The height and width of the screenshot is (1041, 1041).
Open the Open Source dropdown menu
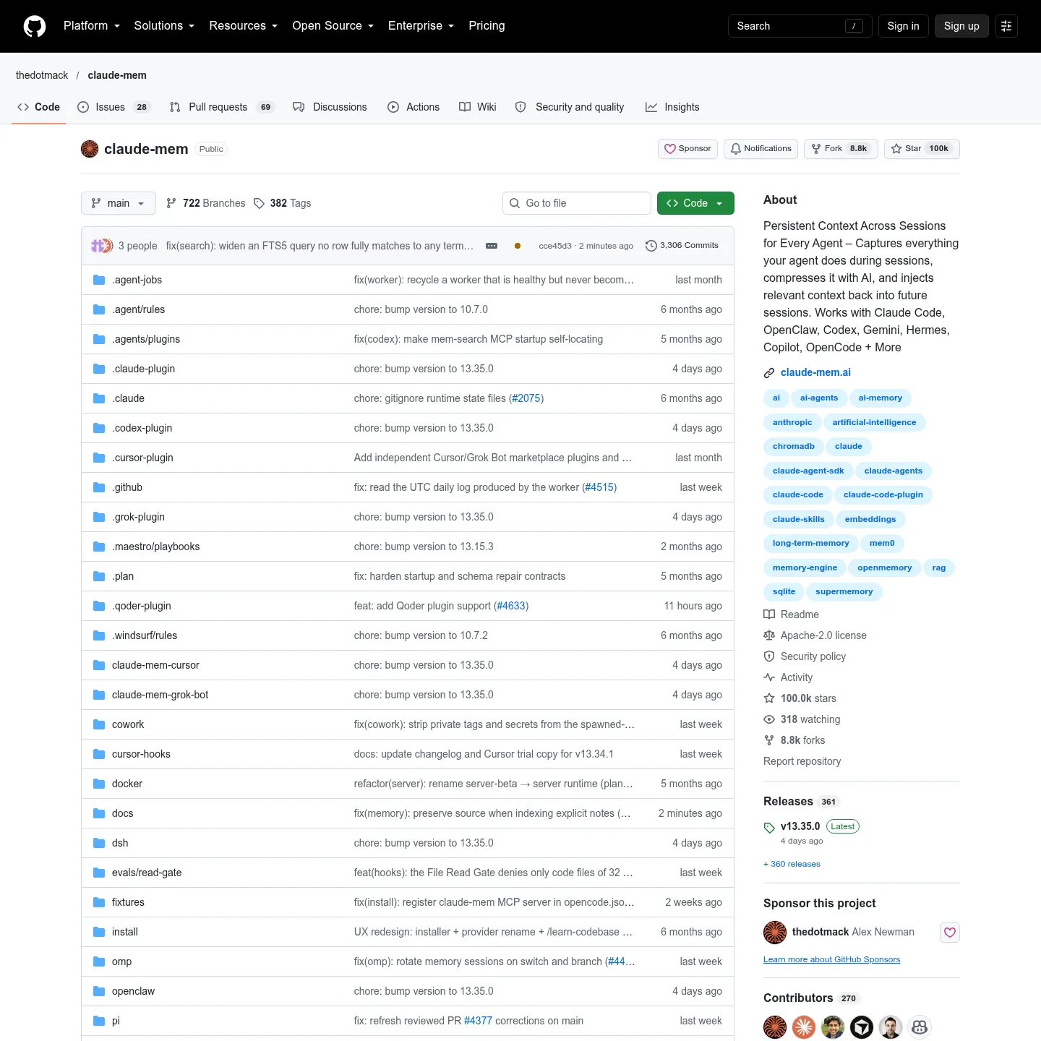[x=333, y=26]
